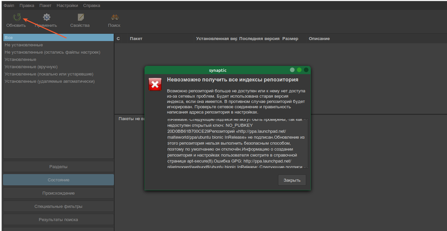Sort by the Размер column header
The width and height of the screenshot is (447, 231).
point(290,39)
